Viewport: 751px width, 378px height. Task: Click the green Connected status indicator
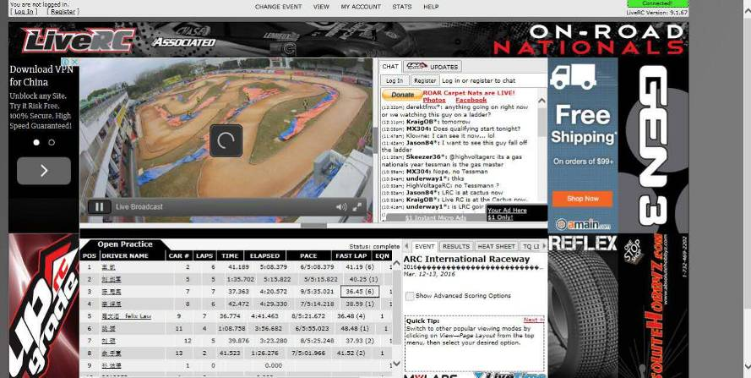click(657, 4)
